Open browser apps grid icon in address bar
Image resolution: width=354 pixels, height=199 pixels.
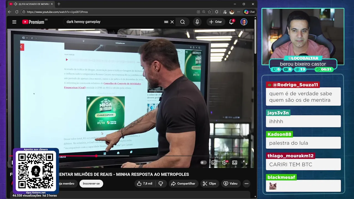click(198, 12)
